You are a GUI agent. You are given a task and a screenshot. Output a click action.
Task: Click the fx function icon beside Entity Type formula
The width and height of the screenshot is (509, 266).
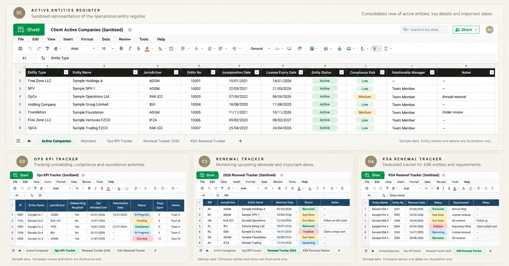pyautogui.click(x=43, y=58)
